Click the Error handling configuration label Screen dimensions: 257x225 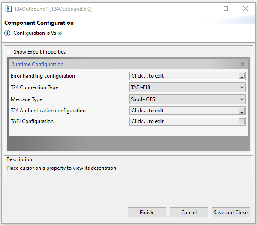pos(43,76)
